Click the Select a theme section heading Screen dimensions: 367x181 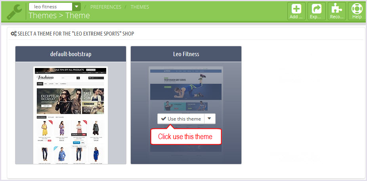pos(76,34)
